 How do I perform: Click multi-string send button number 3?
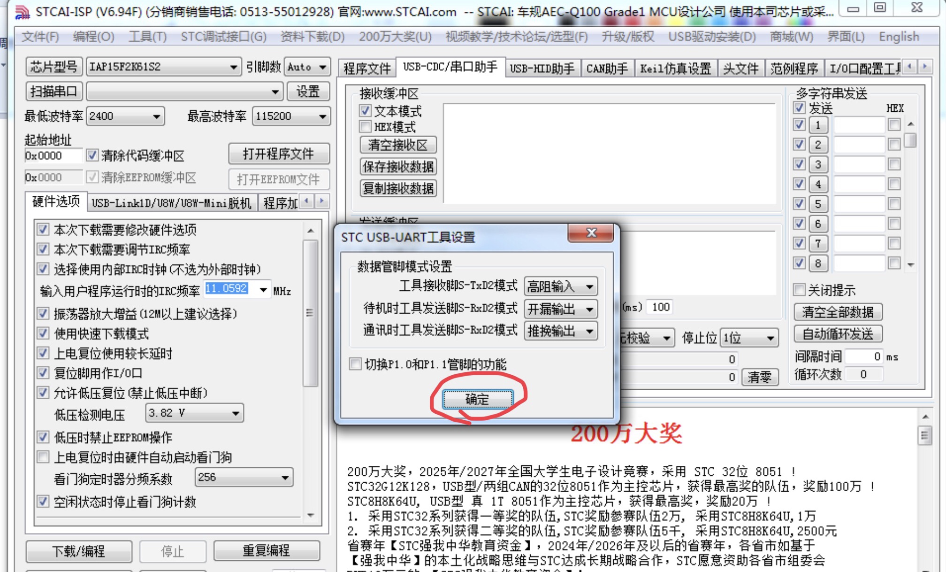pos(818,164)
